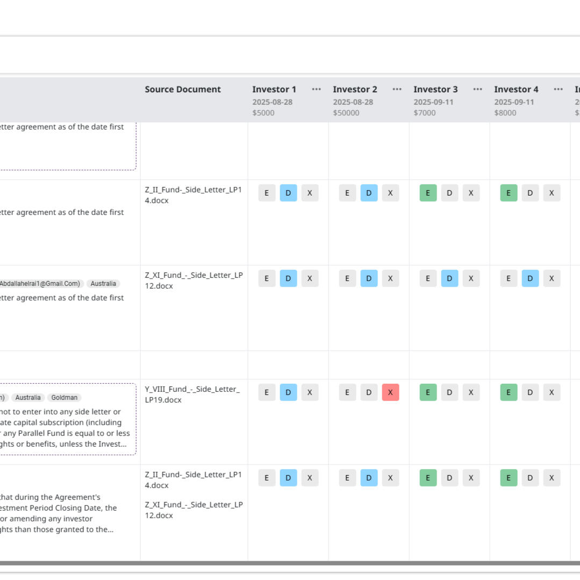Click blue D for Investor 1 in Y_VIII_Fund row

tap(288, 392)
